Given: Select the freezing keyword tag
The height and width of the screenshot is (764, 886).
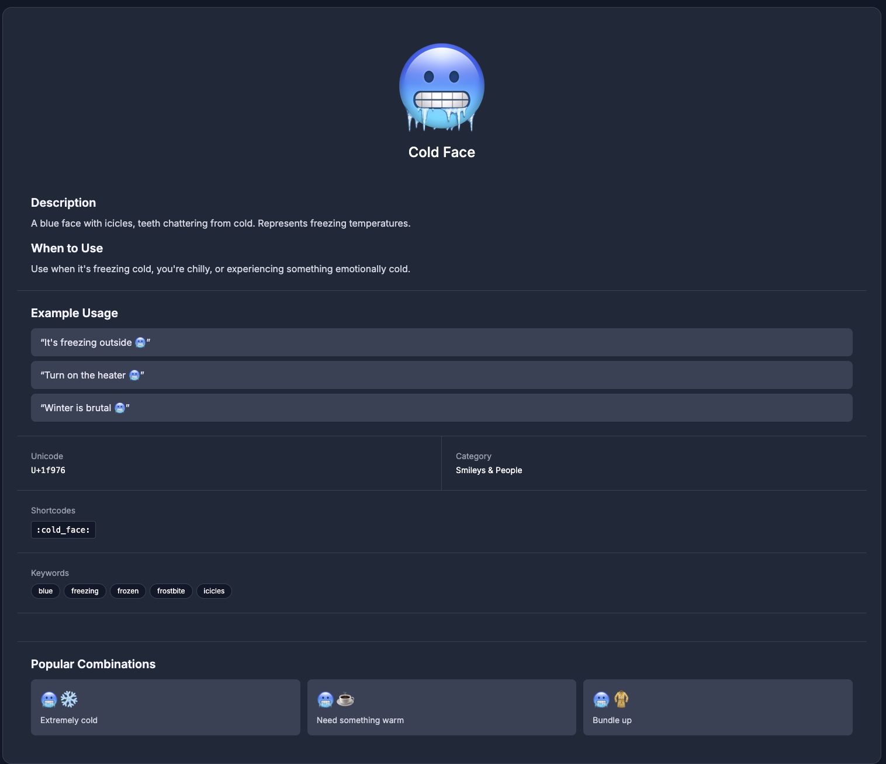Looking at the screenshot, I should point(85,591).
